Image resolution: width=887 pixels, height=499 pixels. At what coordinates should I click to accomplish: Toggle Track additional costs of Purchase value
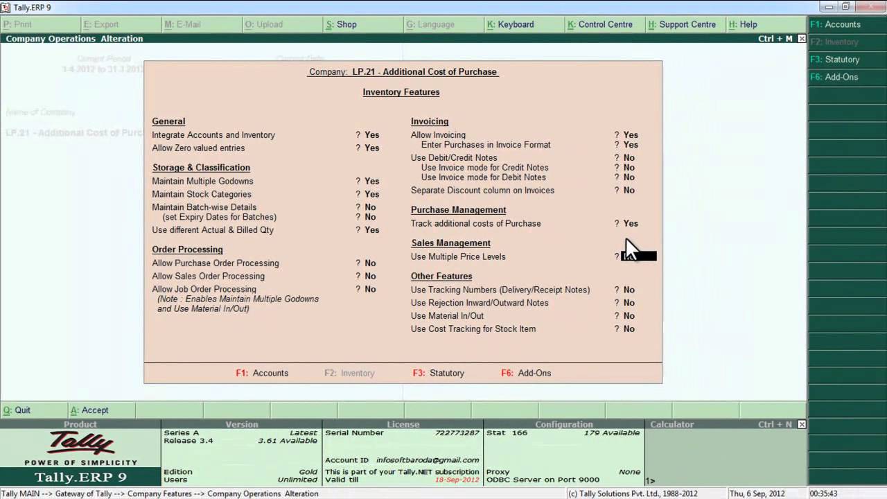[631, 224]
